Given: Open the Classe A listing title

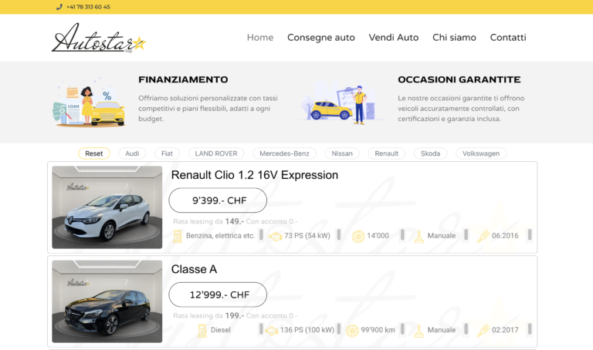Looking at the screenshot, I should 194,269.
